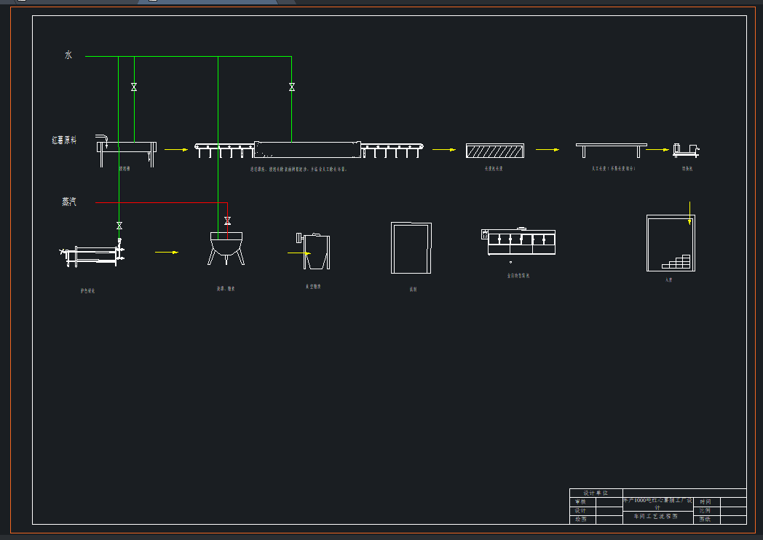Click the 比例 cell in title block
Image resolution: width=763 pixels, height=540 pixels.
point(706,511)
